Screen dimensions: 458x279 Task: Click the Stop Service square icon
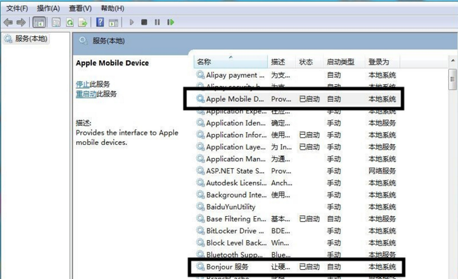coord(144,22)
